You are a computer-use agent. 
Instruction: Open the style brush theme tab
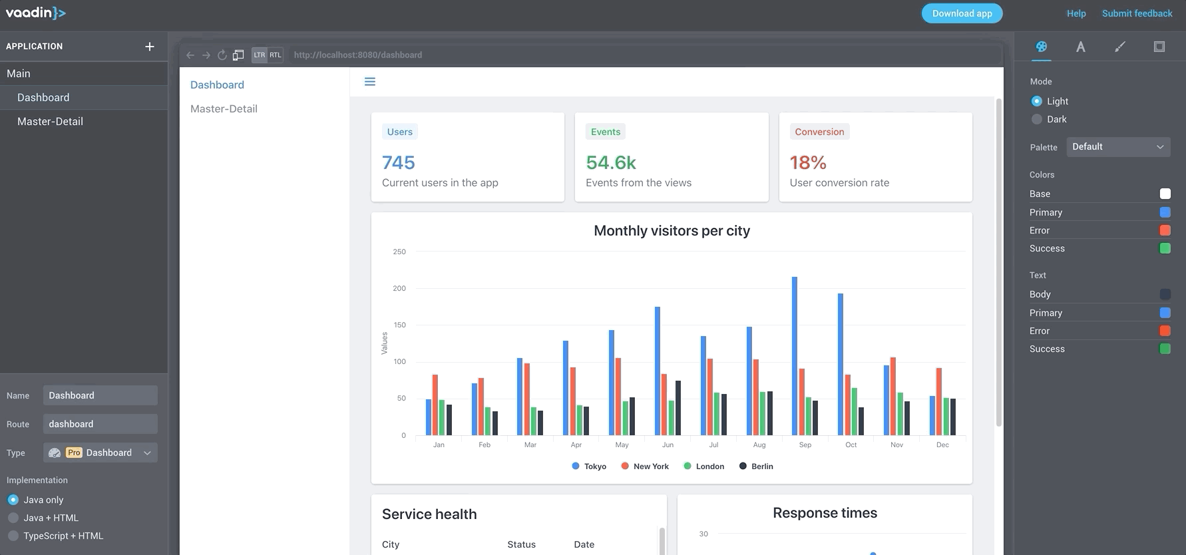click(x=1120, y=47)
